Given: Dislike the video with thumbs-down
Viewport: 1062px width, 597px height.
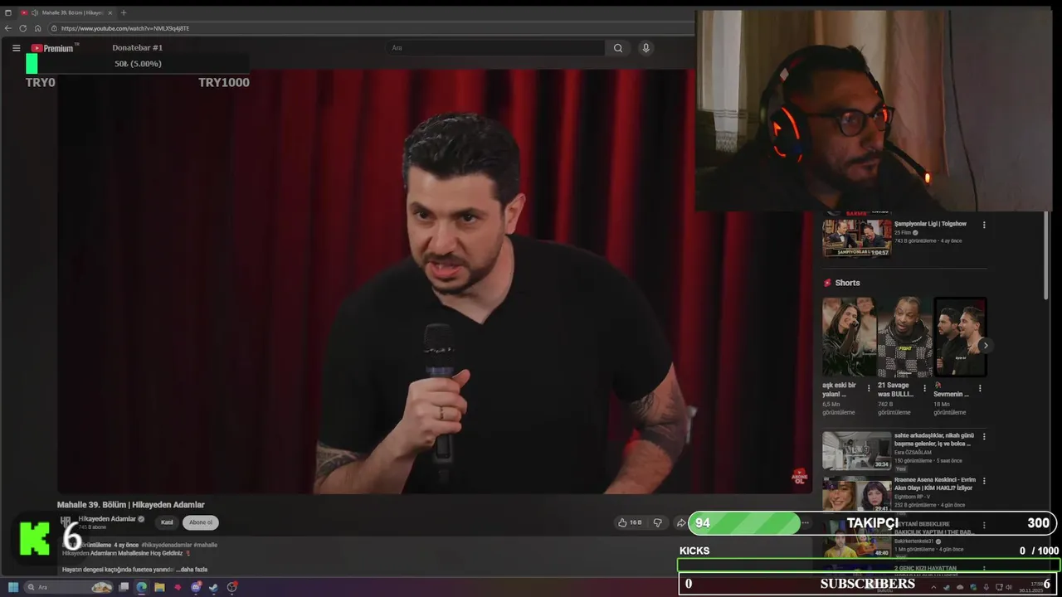Looking at the screenshot, I should coord(658,522).
